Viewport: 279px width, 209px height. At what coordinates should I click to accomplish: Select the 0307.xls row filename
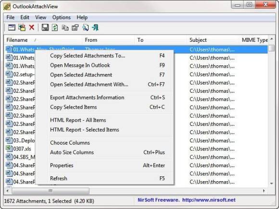[x=22, y=149]
